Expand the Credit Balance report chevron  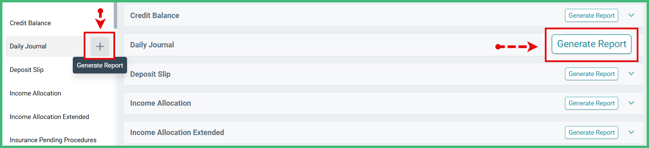[631, 15]
